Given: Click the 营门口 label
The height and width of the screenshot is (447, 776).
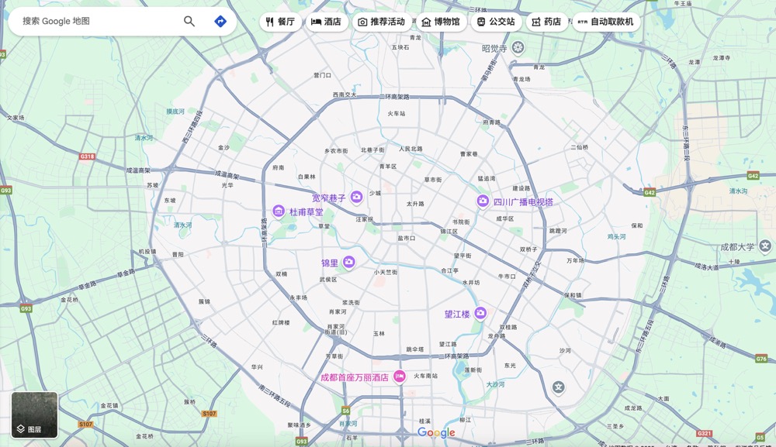Looking at the screenshot, I should (x=322, y=76).
